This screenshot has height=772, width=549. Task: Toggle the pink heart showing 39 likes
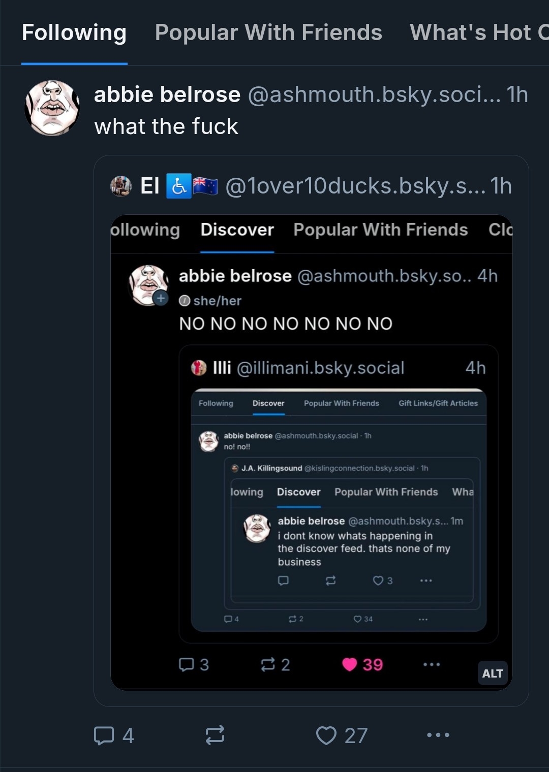(350, 664)
